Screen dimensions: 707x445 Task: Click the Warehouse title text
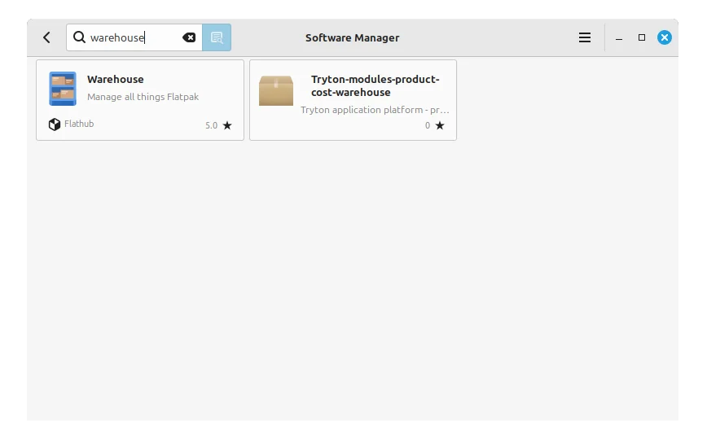click(x=116, y=79)
